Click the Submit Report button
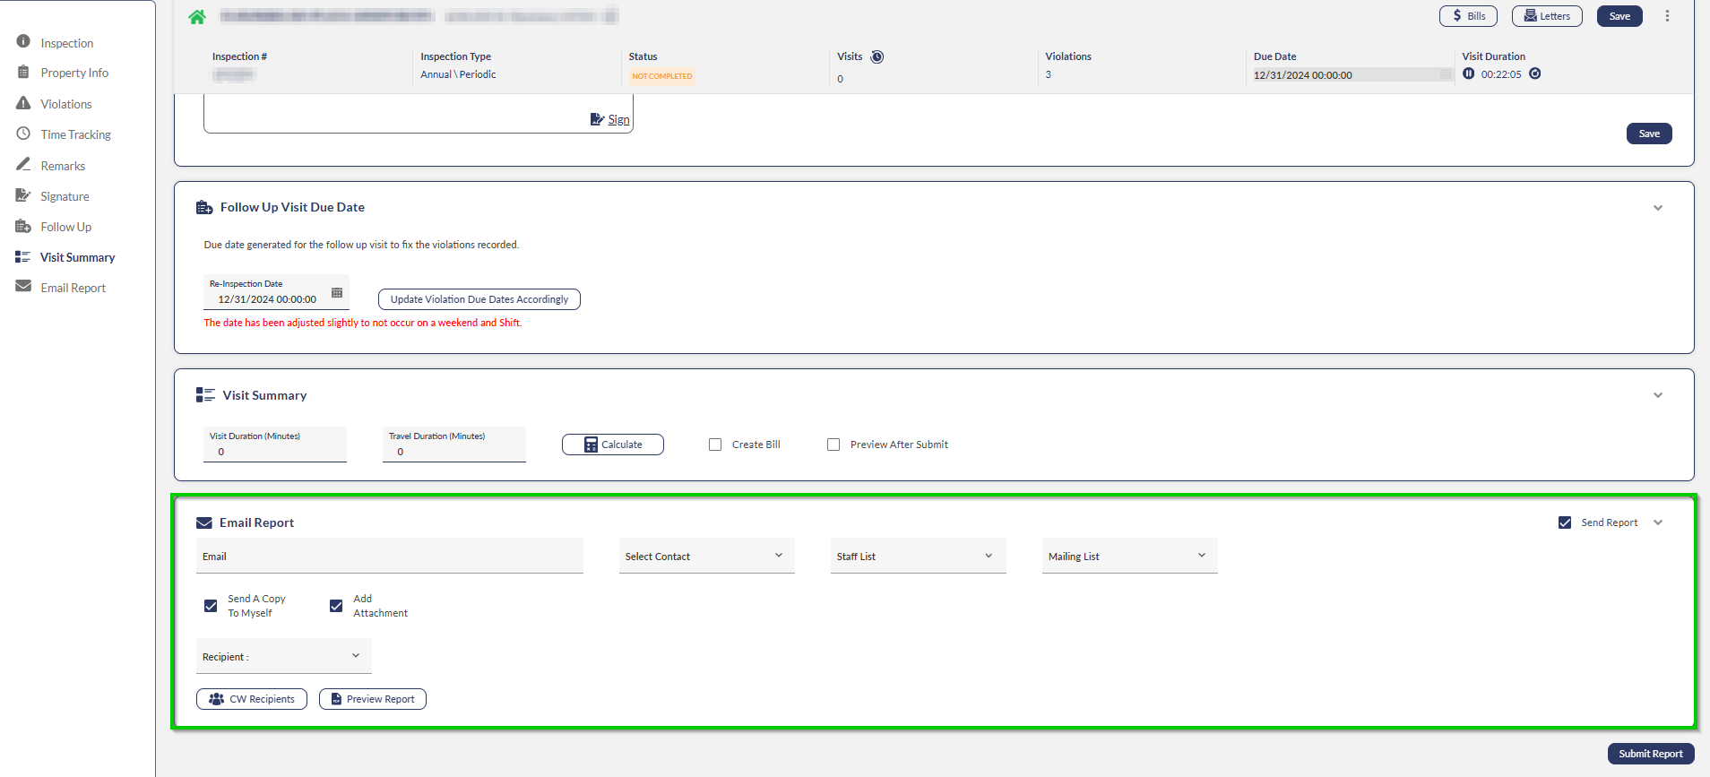The image size is (1710, 777). pyautogui.click(x=1650, y=754)
